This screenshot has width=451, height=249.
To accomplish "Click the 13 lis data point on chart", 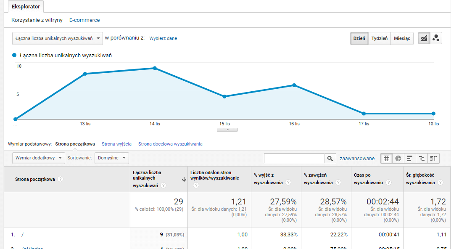I will click(85, 74).
